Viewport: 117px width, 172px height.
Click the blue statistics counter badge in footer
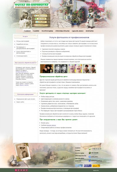click(79, 166)
